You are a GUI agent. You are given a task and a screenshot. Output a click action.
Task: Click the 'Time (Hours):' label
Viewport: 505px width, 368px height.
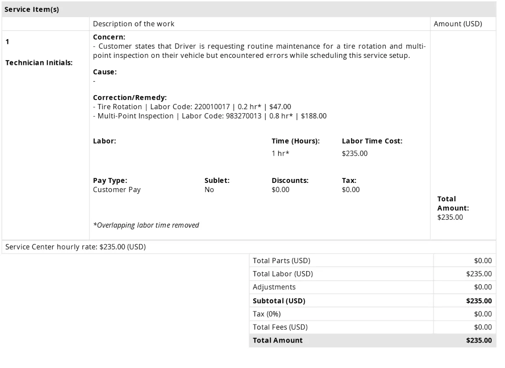click(x=296, y=141)
